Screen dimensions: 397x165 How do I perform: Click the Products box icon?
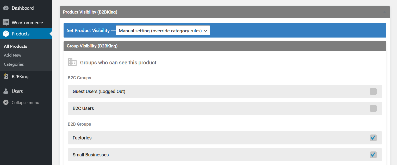point(6,34)
